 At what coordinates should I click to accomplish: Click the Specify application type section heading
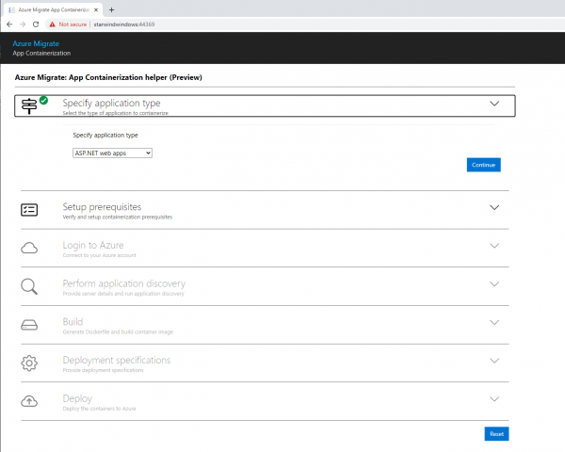point(111,103)
